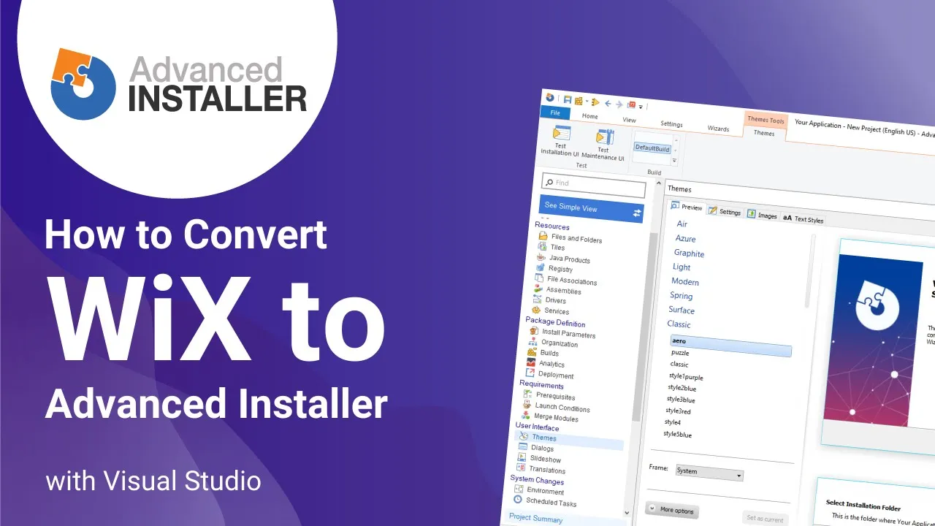Click the Find search field
935x526 pixels.
[593, 186]
